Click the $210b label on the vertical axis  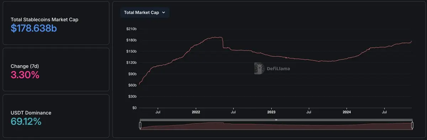point(132,29)
